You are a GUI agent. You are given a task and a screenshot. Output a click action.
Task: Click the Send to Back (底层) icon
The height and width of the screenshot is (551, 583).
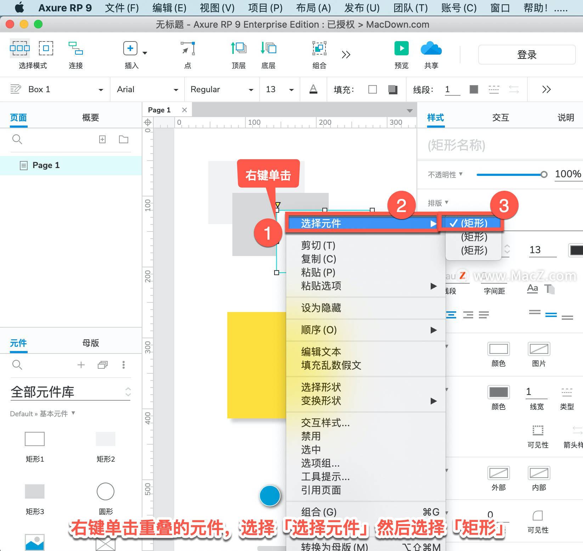point(268,48)
